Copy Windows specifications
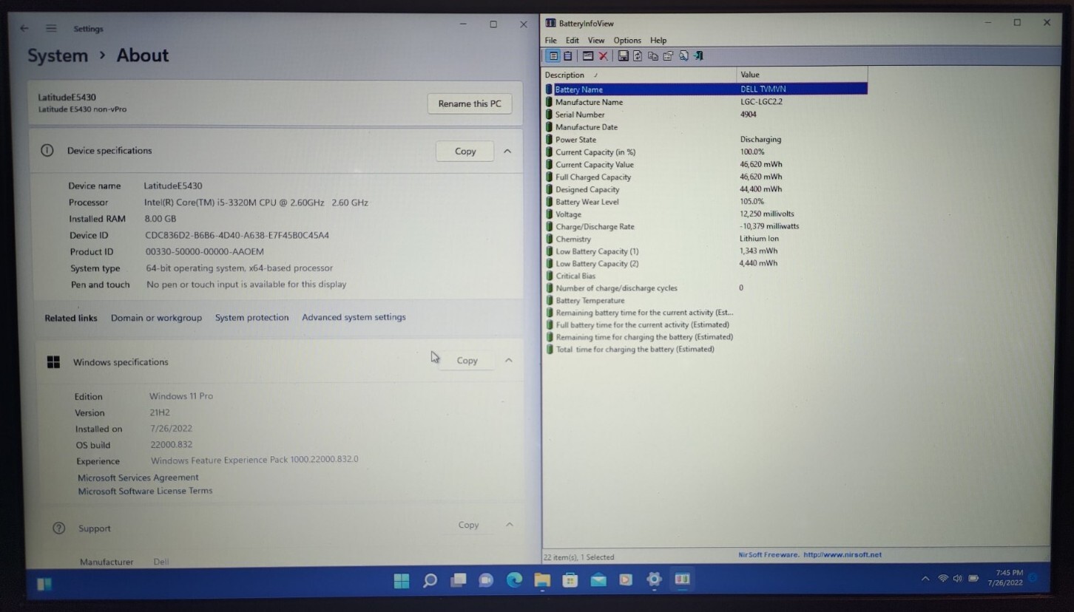This screenshot has width=1074, height=612. click(467, 361)
